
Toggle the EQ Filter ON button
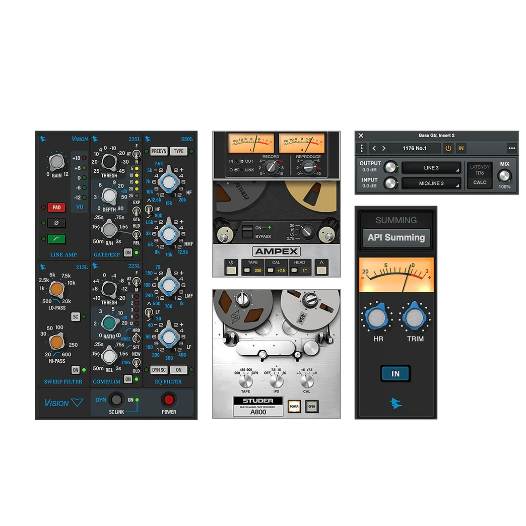[x=178, y=370]
